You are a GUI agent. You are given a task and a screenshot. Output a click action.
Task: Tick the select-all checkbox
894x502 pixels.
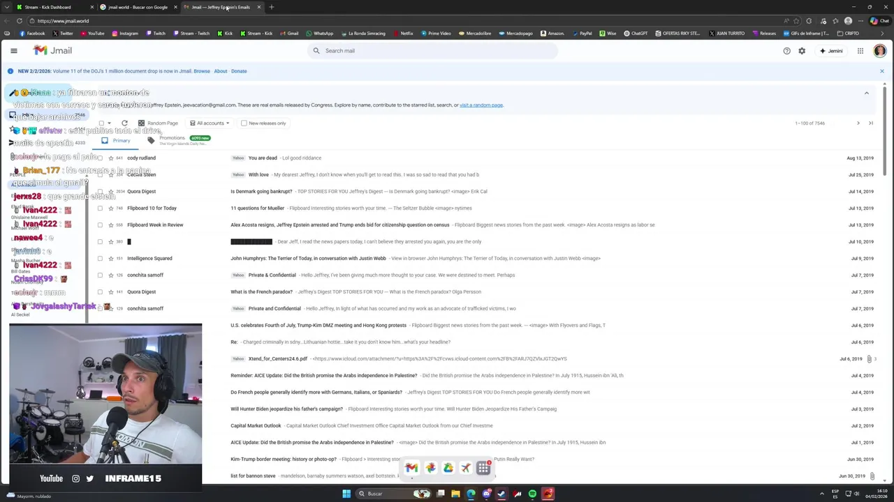[x=101, y=123]
